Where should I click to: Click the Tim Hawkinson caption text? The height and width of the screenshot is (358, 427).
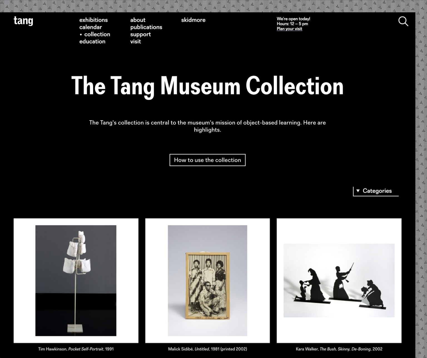point(76,349)
